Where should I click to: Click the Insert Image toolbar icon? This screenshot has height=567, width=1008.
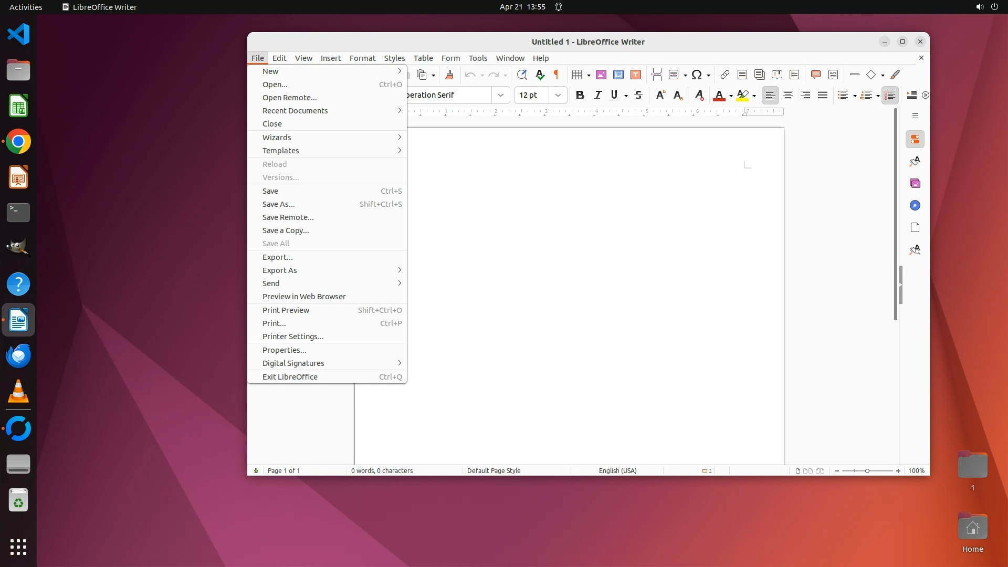tap(601, 75)
